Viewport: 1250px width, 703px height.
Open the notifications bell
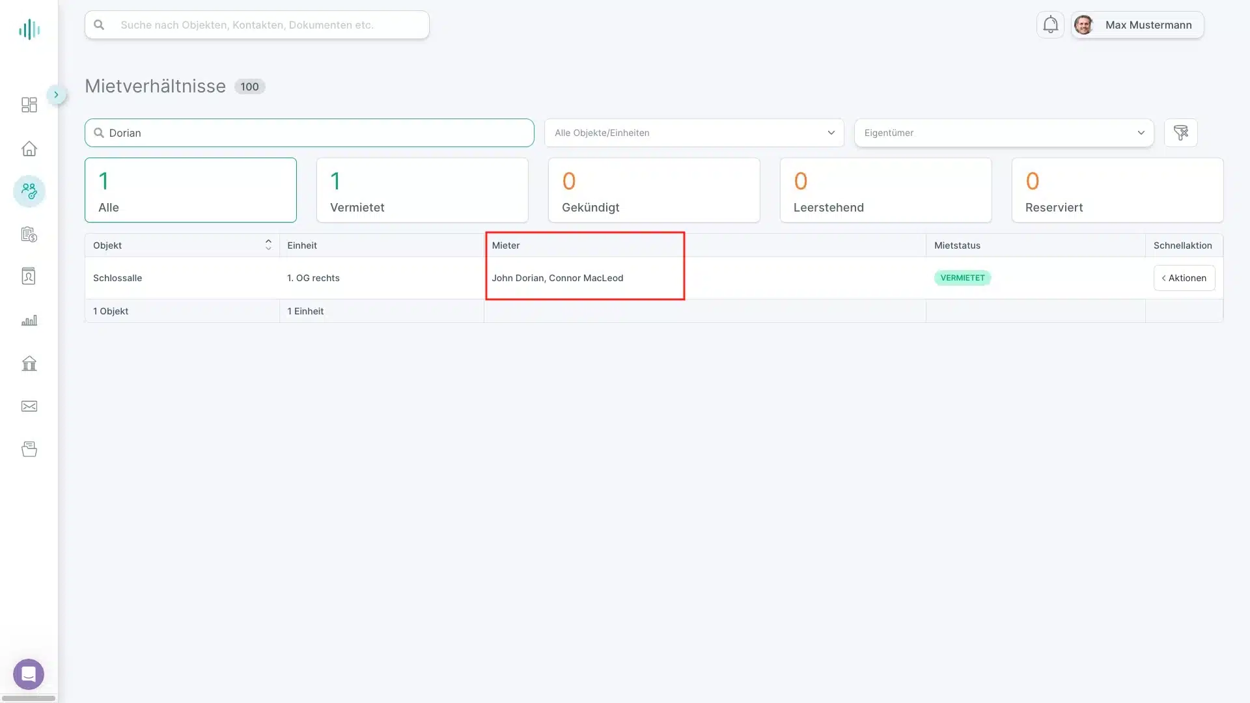(1050, 25)
